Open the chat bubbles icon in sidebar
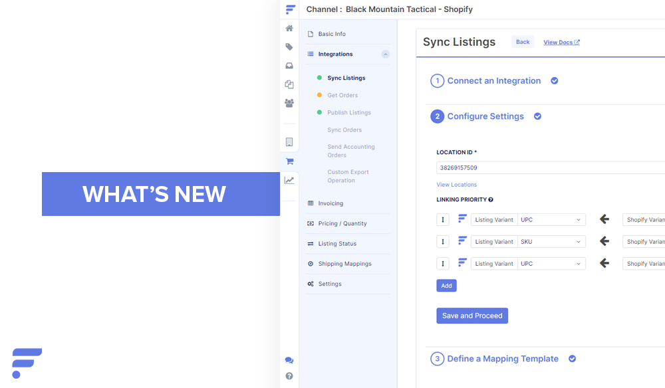The height and width of the screenshot is (388, 665). (289, 361)
